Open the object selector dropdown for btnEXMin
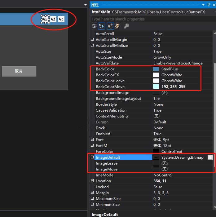 [x=214, y=12]
